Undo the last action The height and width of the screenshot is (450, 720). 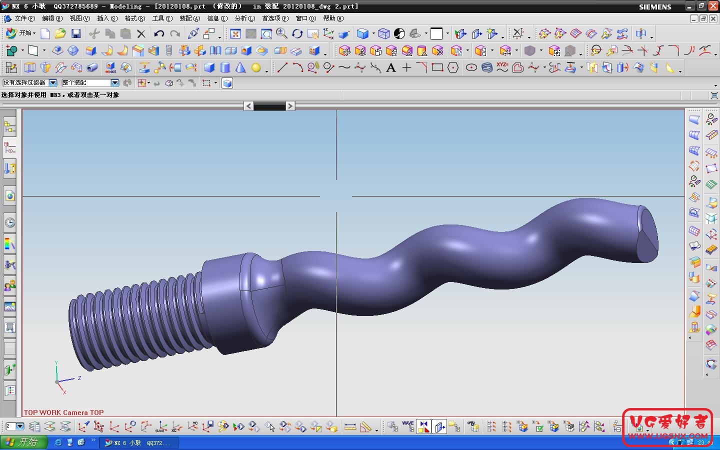159,33
